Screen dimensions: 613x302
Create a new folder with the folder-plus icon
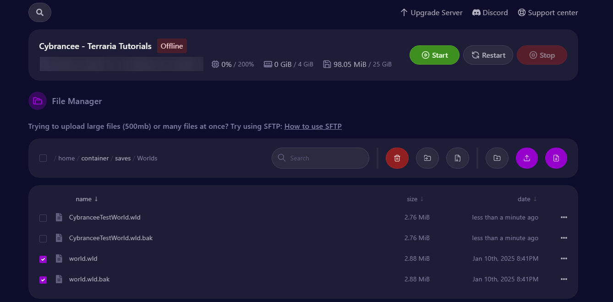coord(497,158)
